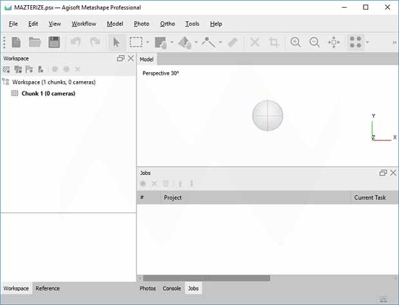Viewport: 399px width, 305px height.
Task: Click the Delete Selection X icon
Action: pyautogui.click(x=255, y=42)
